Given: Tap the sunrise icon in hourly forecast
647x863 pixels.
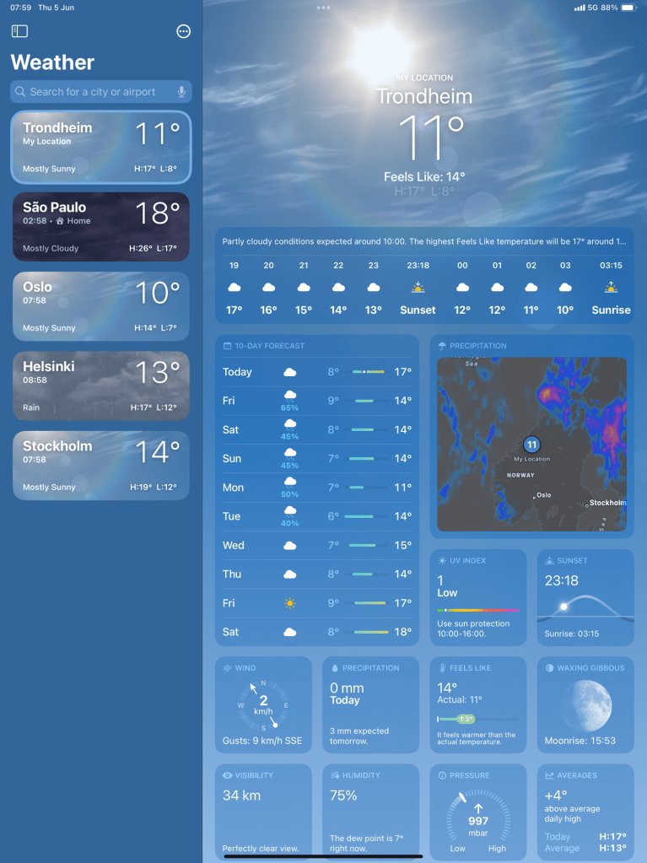Looking at the screenshot, I should [x=611, y=288].
